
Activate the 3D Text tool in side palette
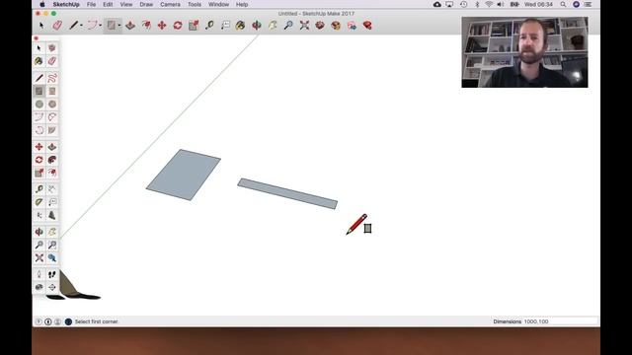[52, 215]
